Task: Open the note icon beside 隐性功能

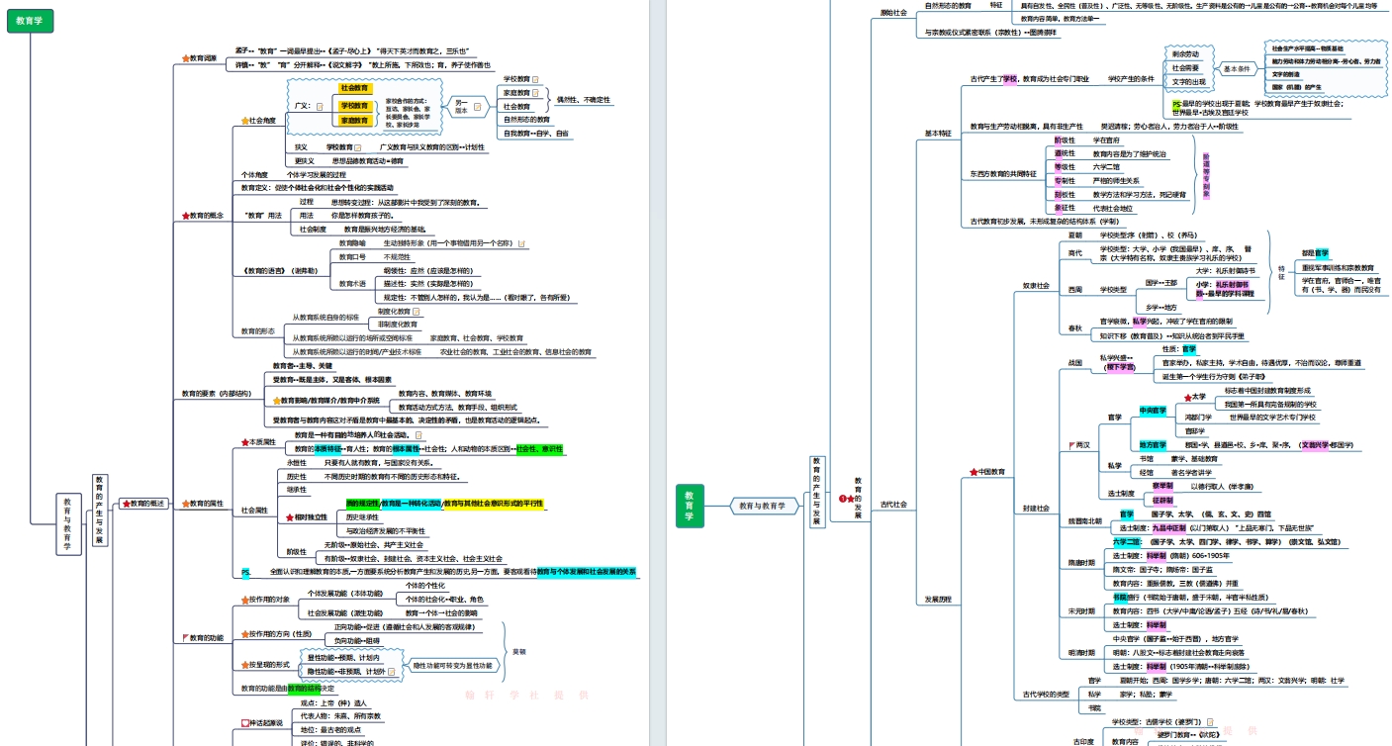Action: pos(394,672)
